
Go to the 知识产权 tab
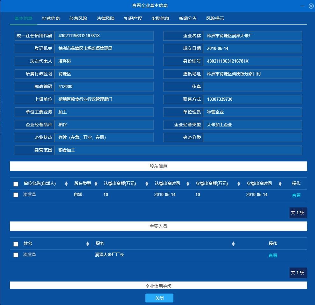(x=133, y=18)
